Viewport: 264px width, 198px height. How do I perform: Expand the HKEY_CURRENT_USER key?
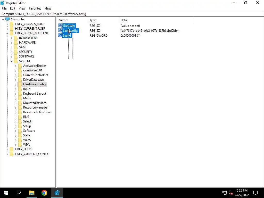[x=7, y=29]
